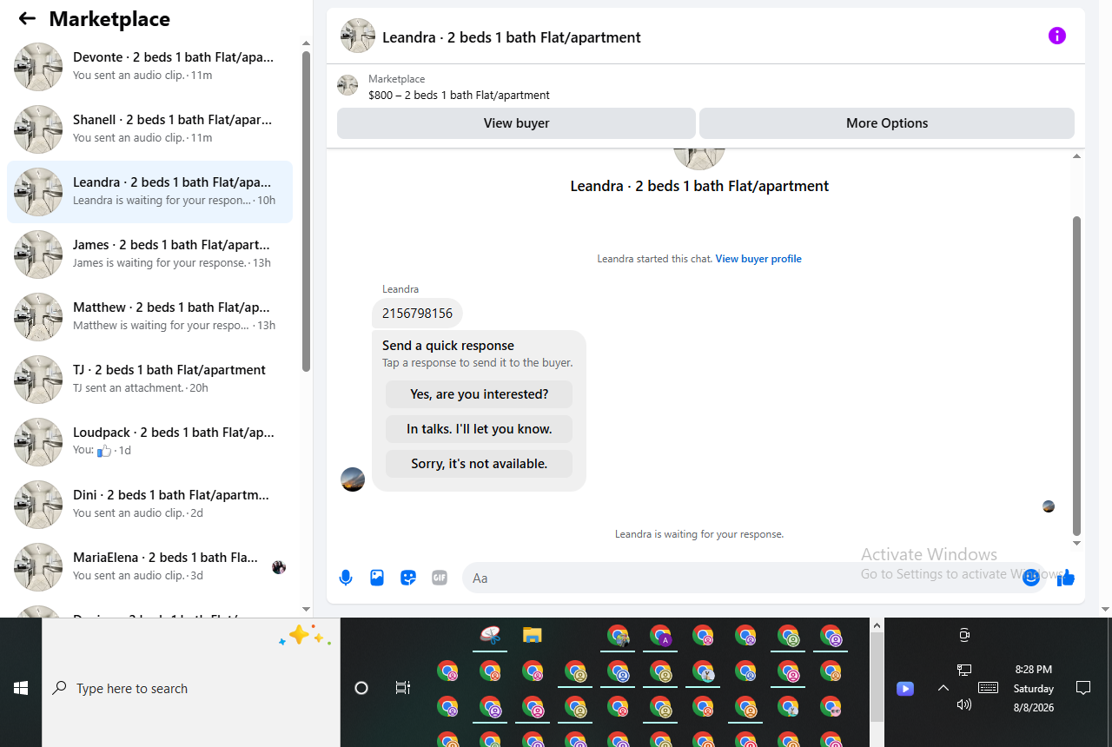This screenshot has width=1112, height=747.
Task: Open TJ conversation
Action: [149, 380]
